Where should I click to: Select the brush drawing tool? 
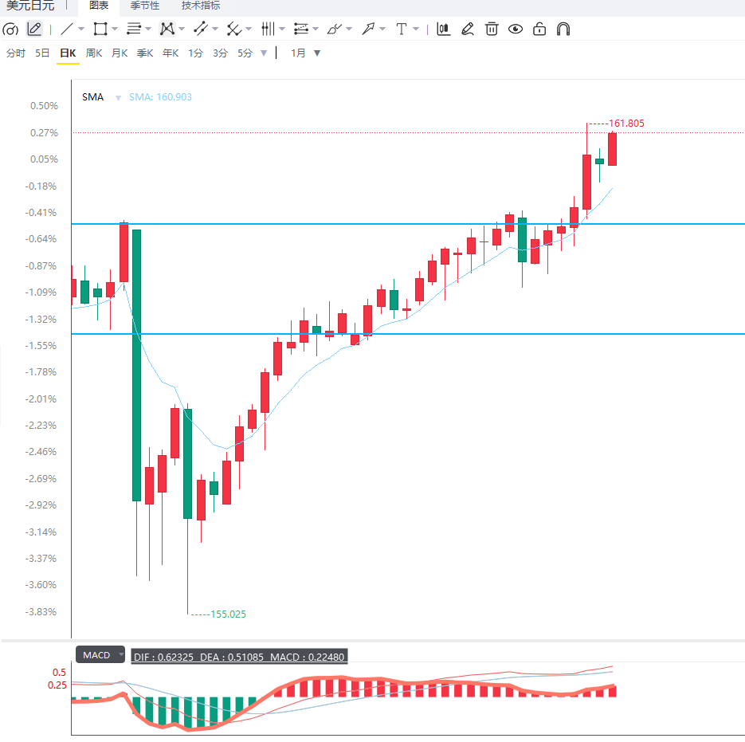(335, 29)
